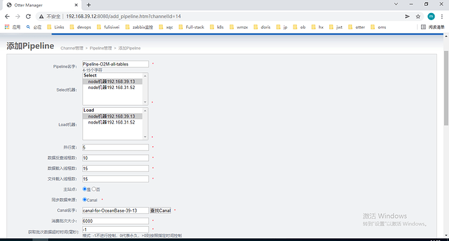The height and width of the screenshot is (241, 449).
Task: Open the Full-stack bookmark folder
Action: click(191, 27)
